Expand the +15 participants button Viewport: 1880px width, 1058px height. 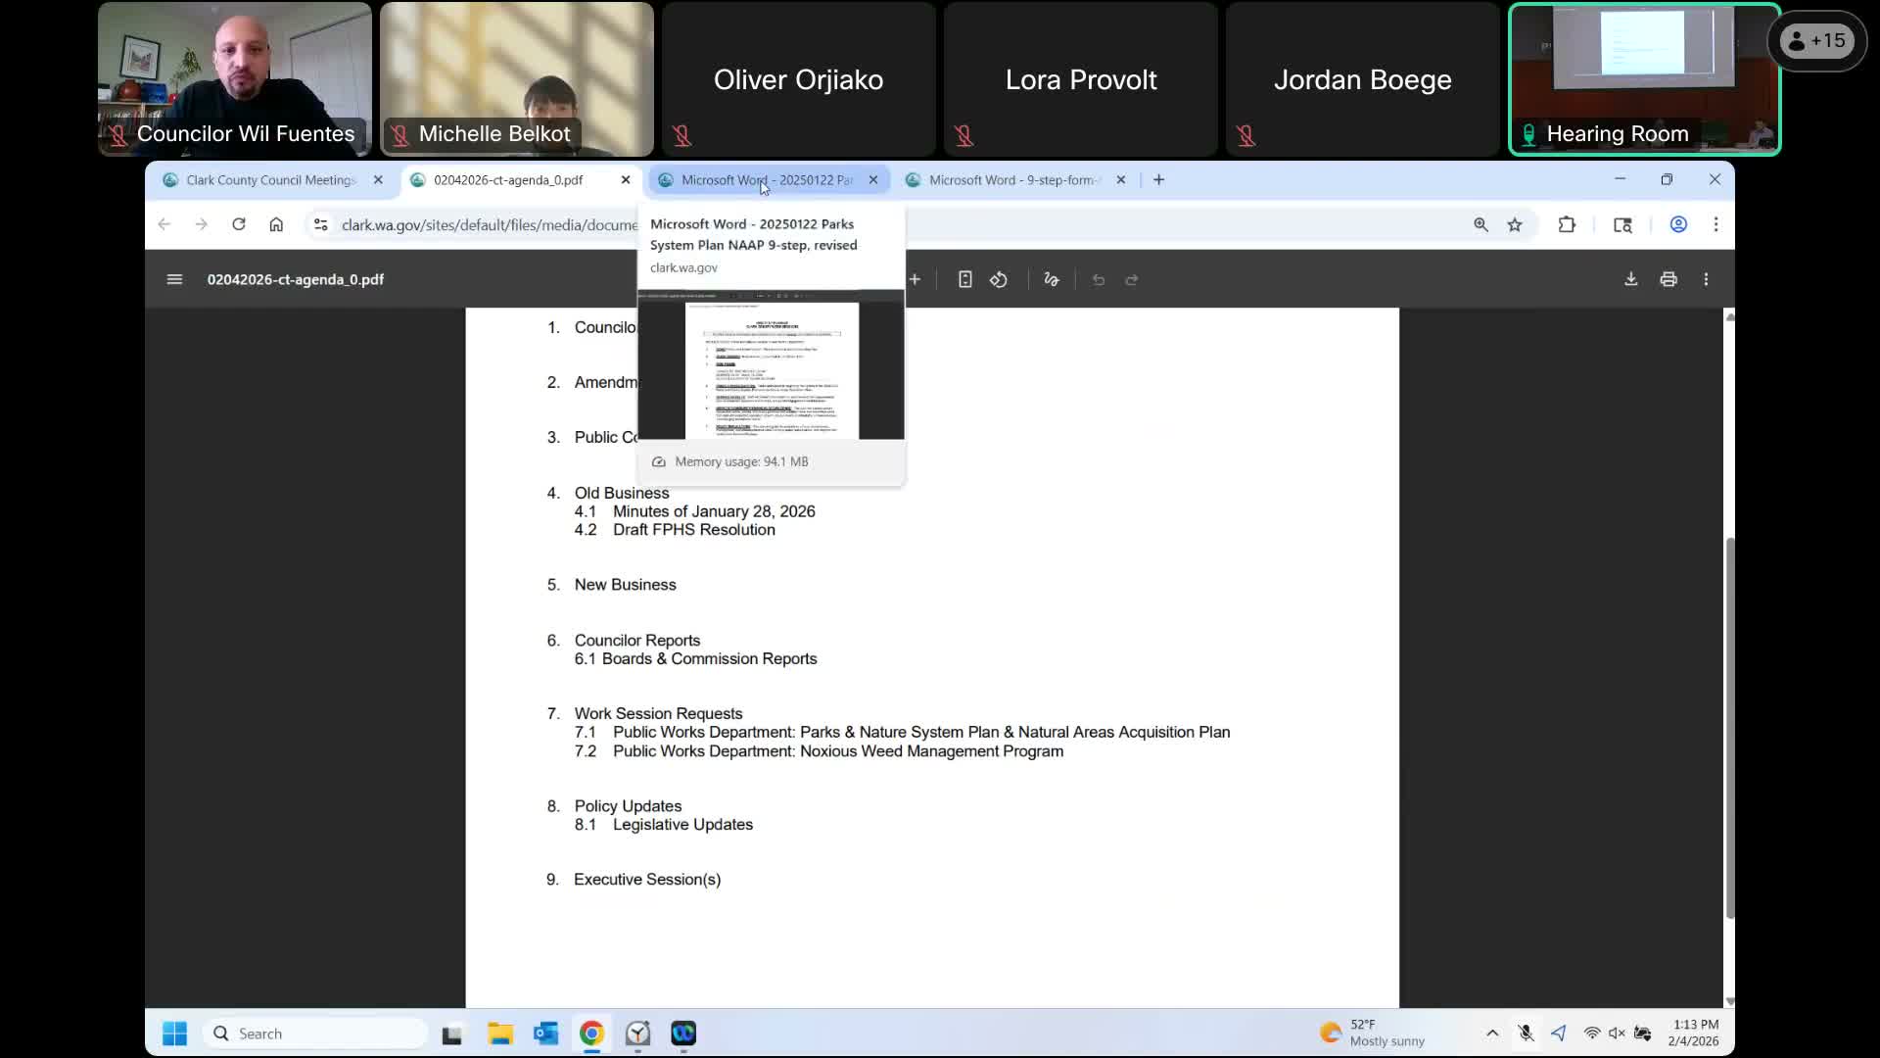tap(1817, 41)
